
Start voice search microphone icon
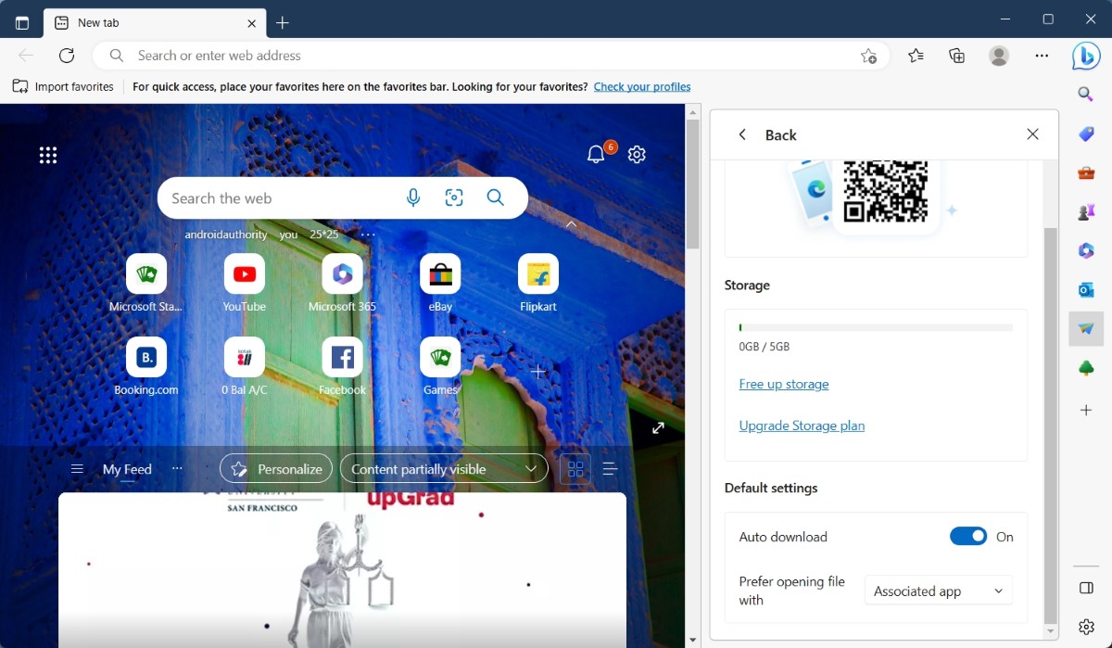coord(413,197)
